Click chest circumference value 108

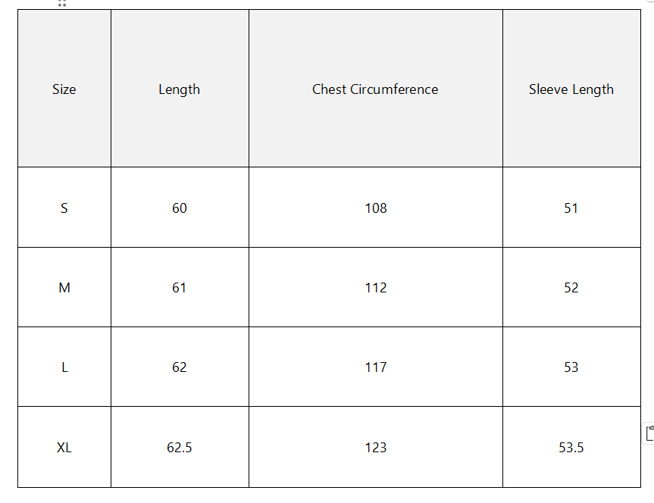(375, 208)
